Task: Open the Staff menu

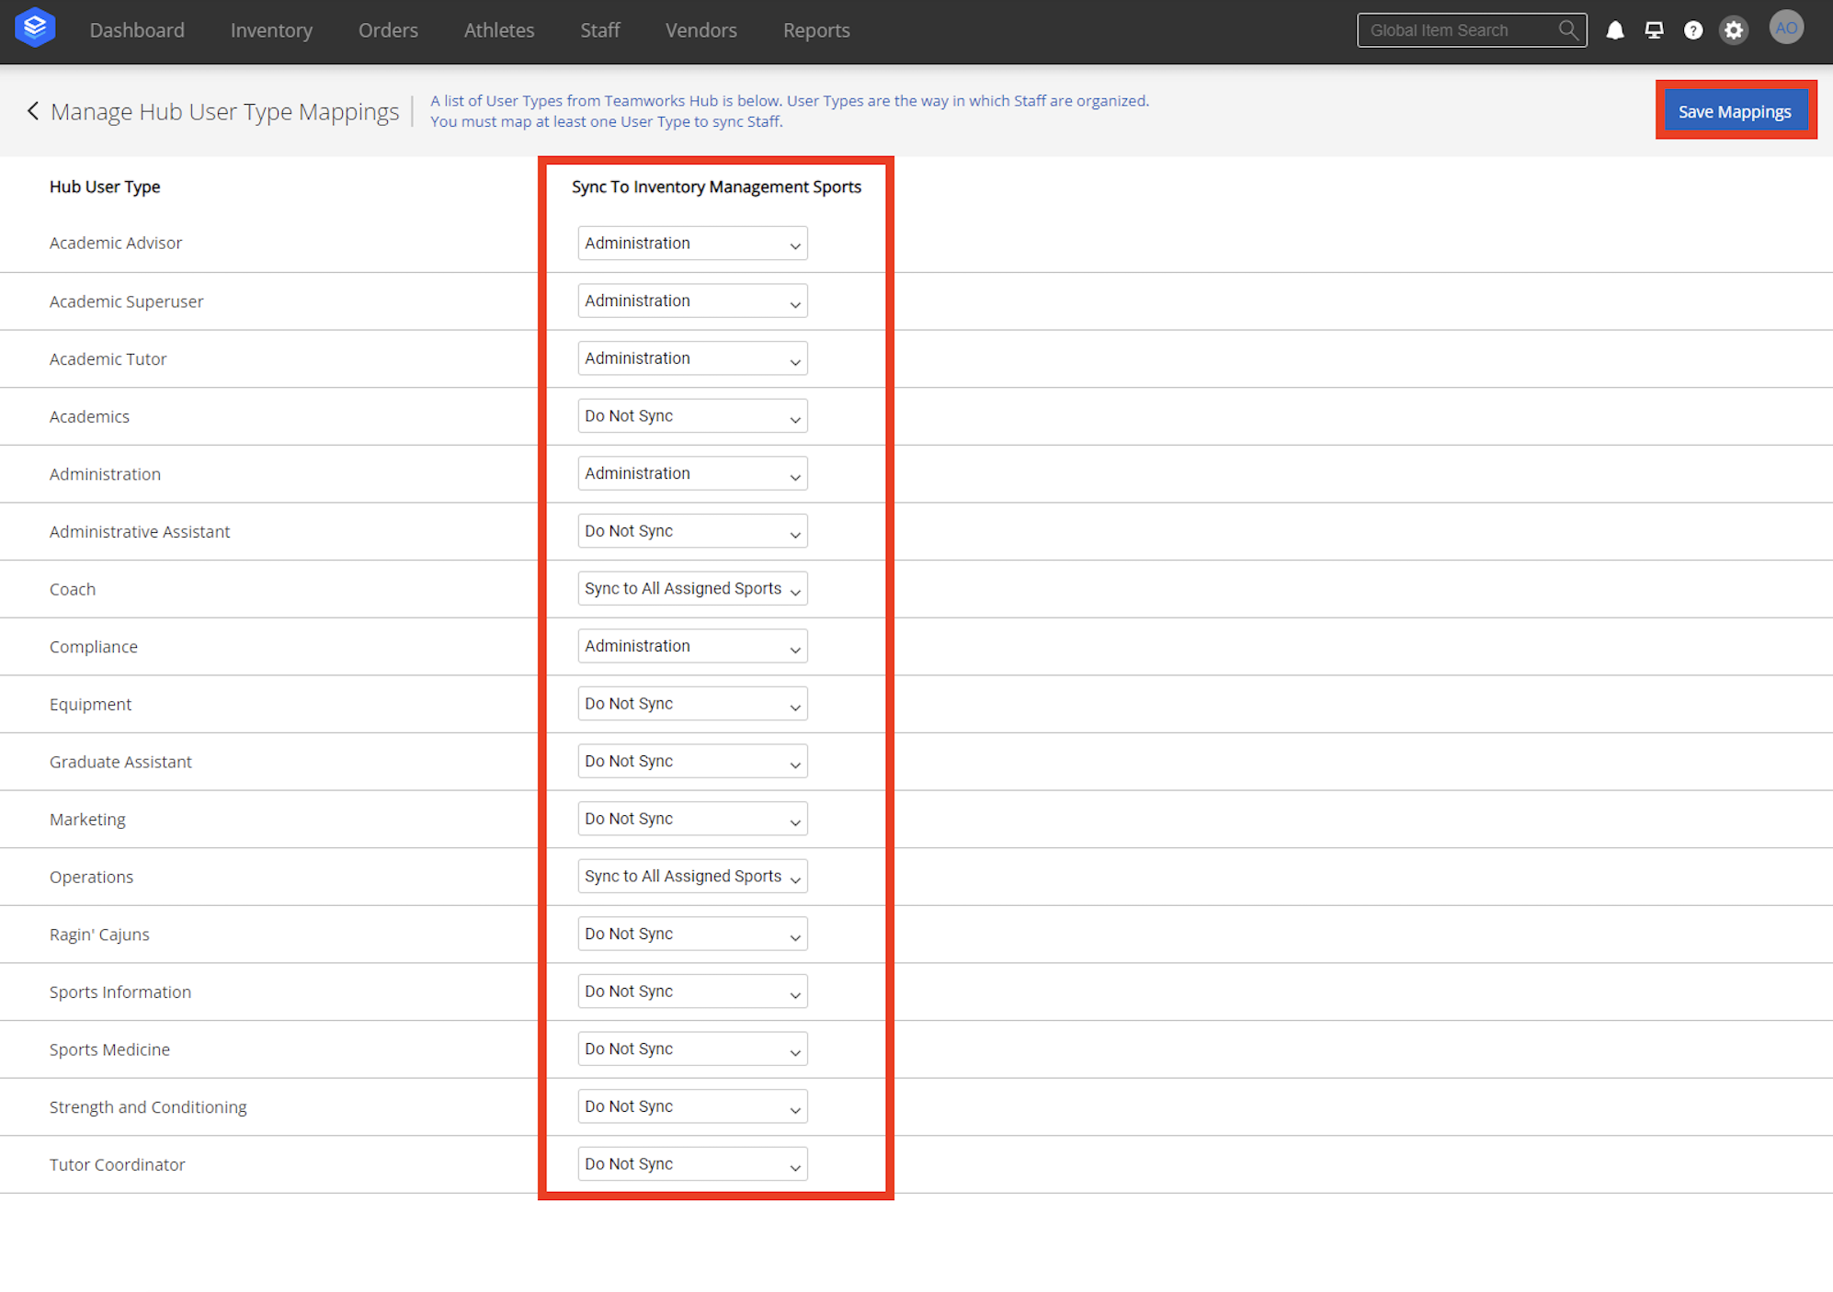Action: [x=599, y=29]
